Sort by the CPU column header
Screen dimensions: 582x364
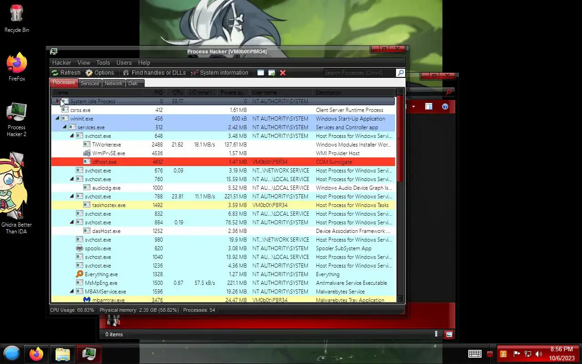coord(177,92)
